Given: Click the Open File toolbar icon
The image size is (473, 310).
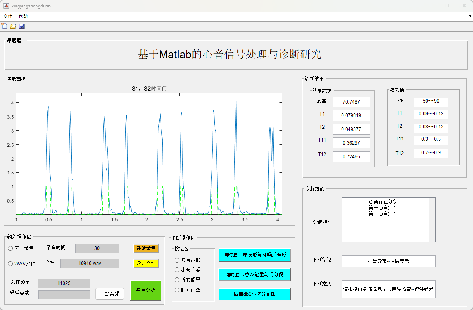Looking at the screenshot, I should point(13,26).
